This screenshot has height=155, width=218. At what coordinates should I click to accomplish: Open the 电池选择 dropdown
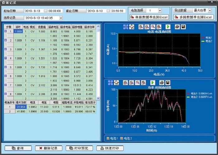point(160,11)
